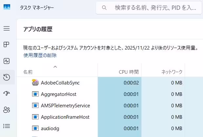Click network 0 MB for ApplicationFrameHost
Image resolution: width=203 pixels, height=137 pixels.
[176, 117]
